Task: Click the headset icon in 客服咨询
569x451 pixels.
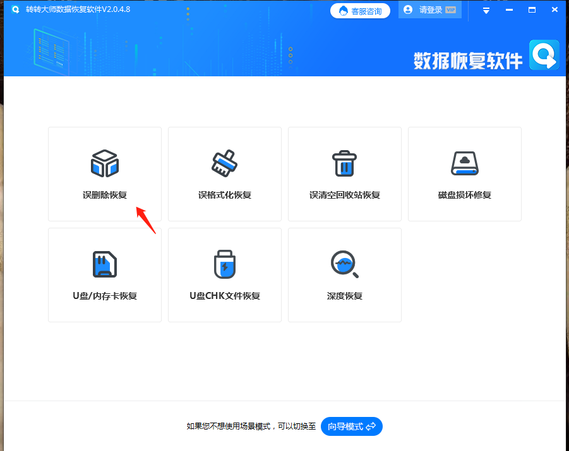Action: pos(345,10)
